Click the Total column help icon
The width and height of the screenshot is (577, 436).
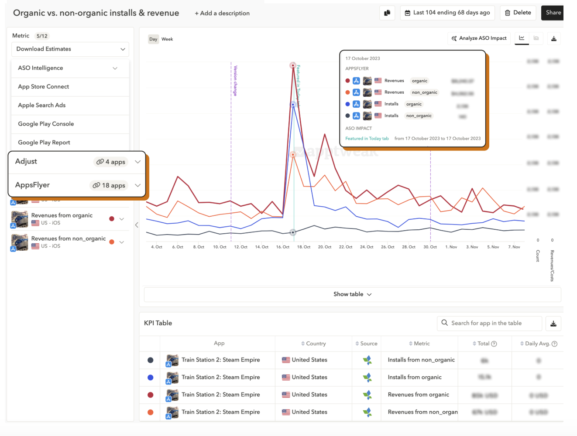click(x=494, y=344)
